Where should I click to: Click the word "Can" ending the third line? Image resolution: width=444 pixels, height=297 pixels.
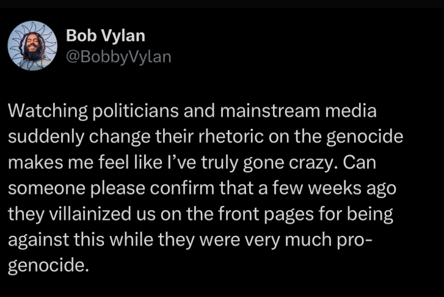(x=359, y=163)
